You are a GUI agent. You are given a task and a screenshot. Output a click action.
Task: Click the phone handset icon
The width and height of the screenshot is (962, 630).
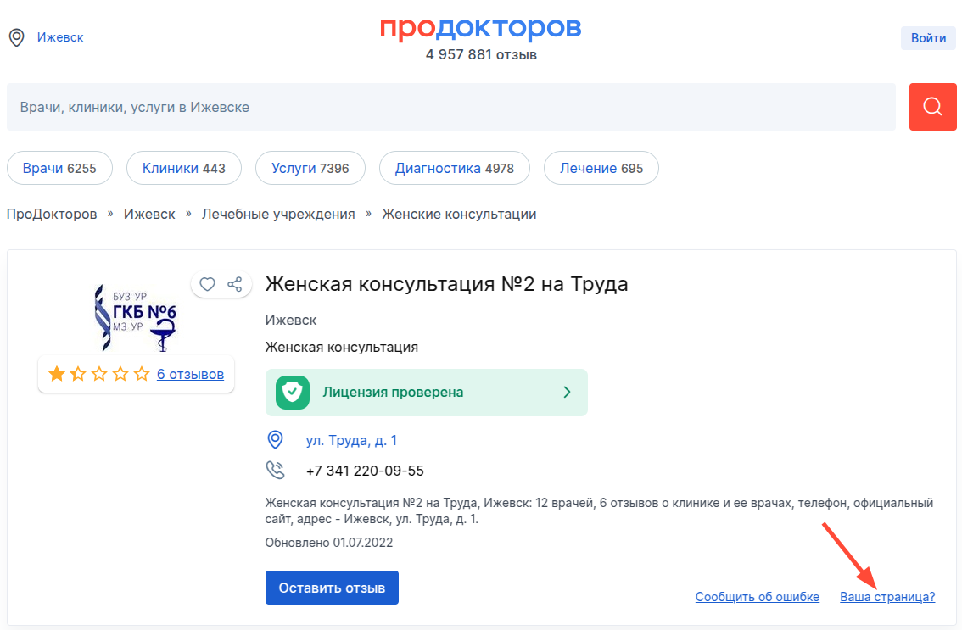tap(276, 470)
